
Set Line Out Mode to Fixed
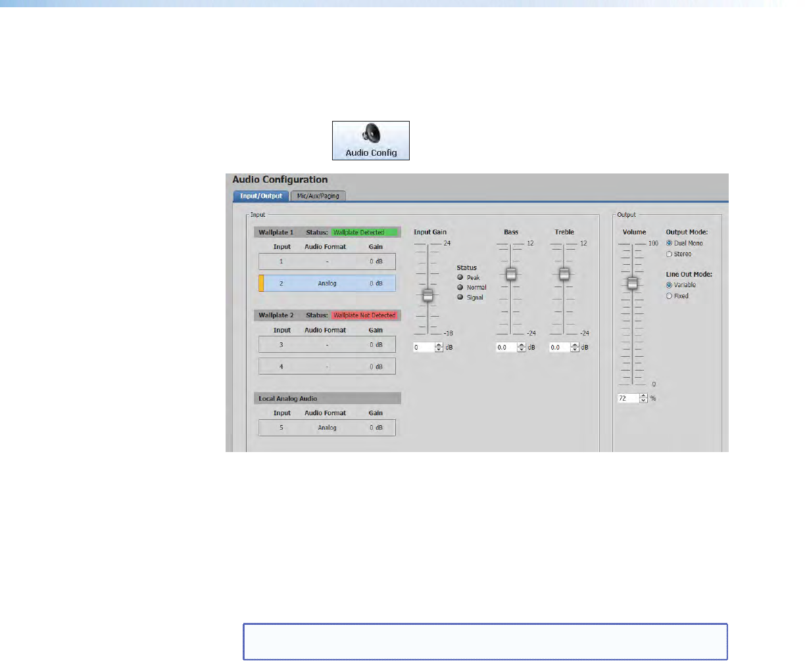pos(670,296)
